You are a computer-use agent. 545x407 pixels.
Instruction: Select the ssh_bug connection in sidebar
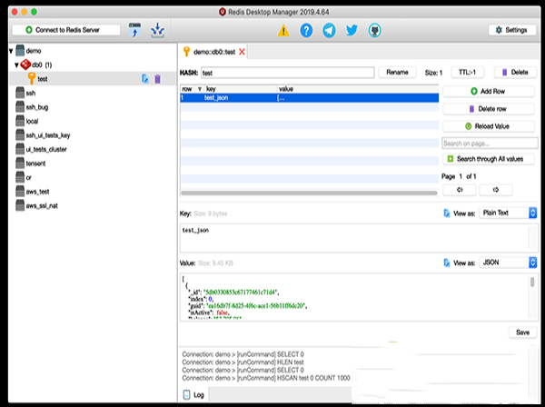[x=36, y=107]
